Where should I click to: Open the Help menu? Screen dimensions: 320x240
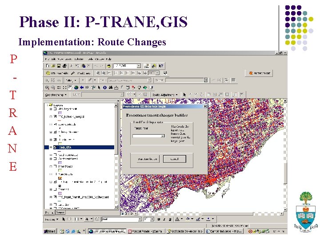tap(108, 59)
